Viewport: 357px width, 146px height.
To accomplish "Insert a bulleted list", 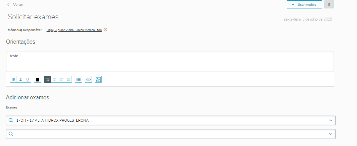I will coord(78,79).
